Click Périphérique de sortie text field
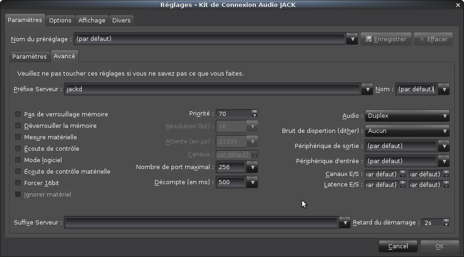The image size is (464, 257). click(x=402, y=146)
